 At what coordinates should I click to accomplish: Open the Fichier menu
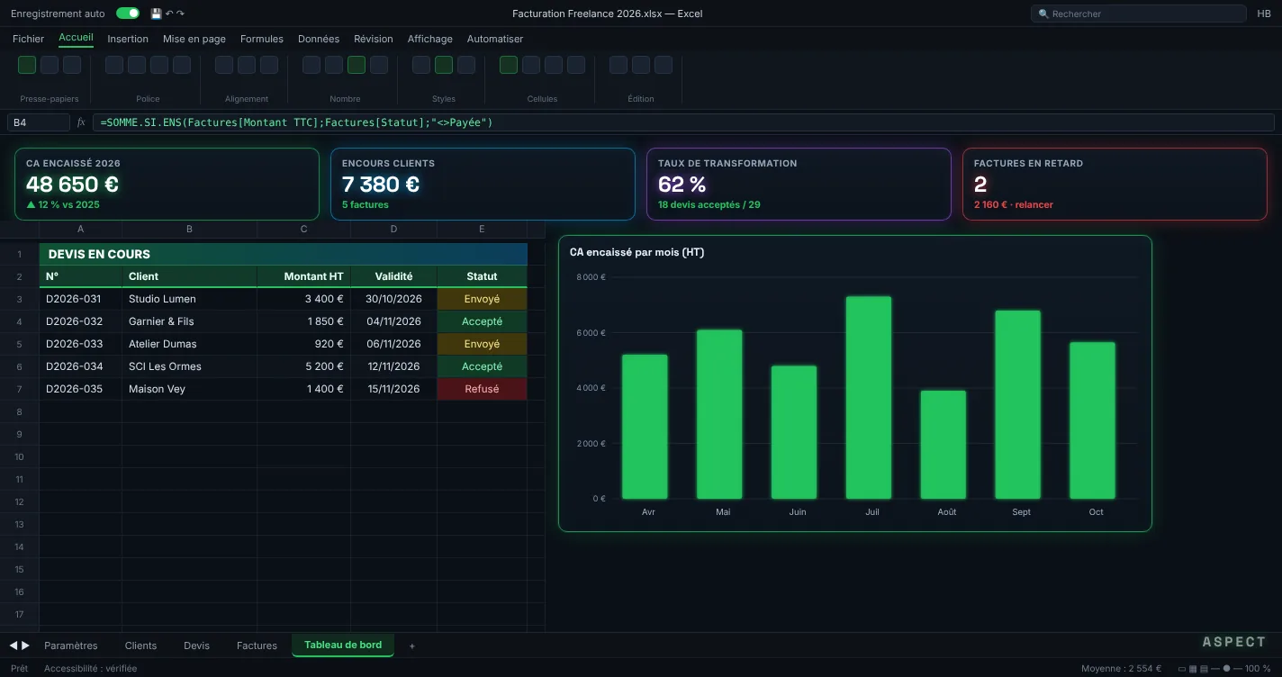tap(28, 39)
